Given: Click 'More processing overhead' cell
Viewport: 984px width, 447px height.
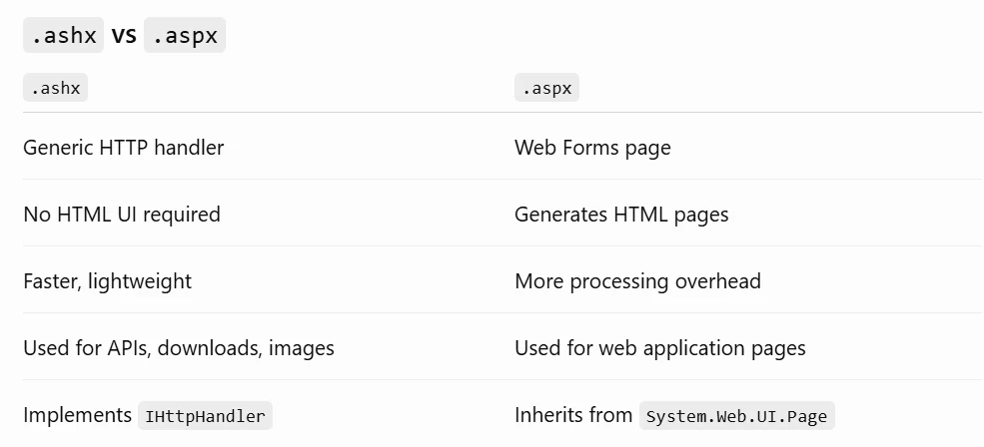Looking at the screenshot, I should coord(637,280).
